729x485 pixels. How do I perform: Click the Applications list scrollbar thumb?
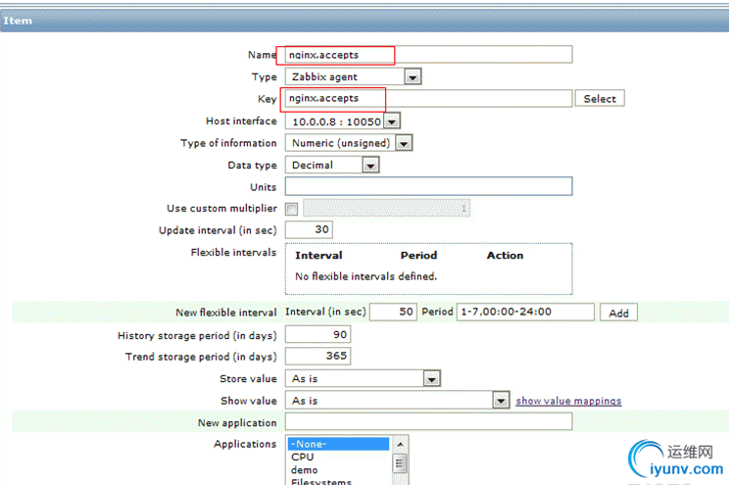[400, 463]
